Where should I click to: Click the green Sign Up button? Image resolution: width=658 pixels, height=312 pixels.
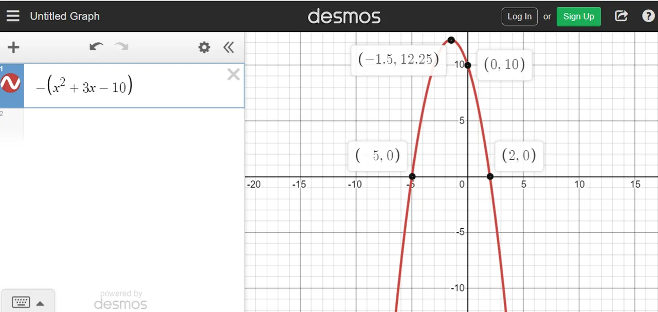pos(578,16)
